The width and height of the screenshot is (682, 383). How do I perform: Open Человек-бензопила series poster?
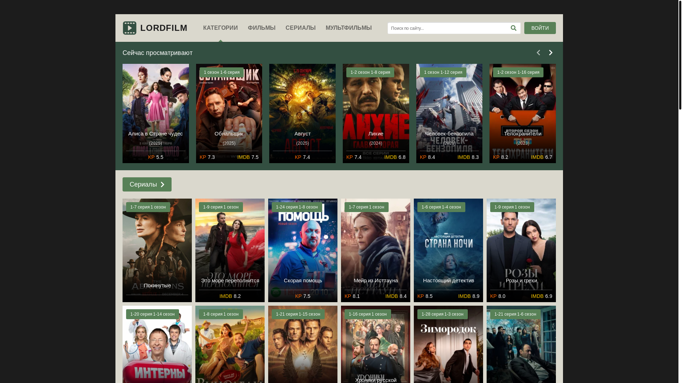449,106
